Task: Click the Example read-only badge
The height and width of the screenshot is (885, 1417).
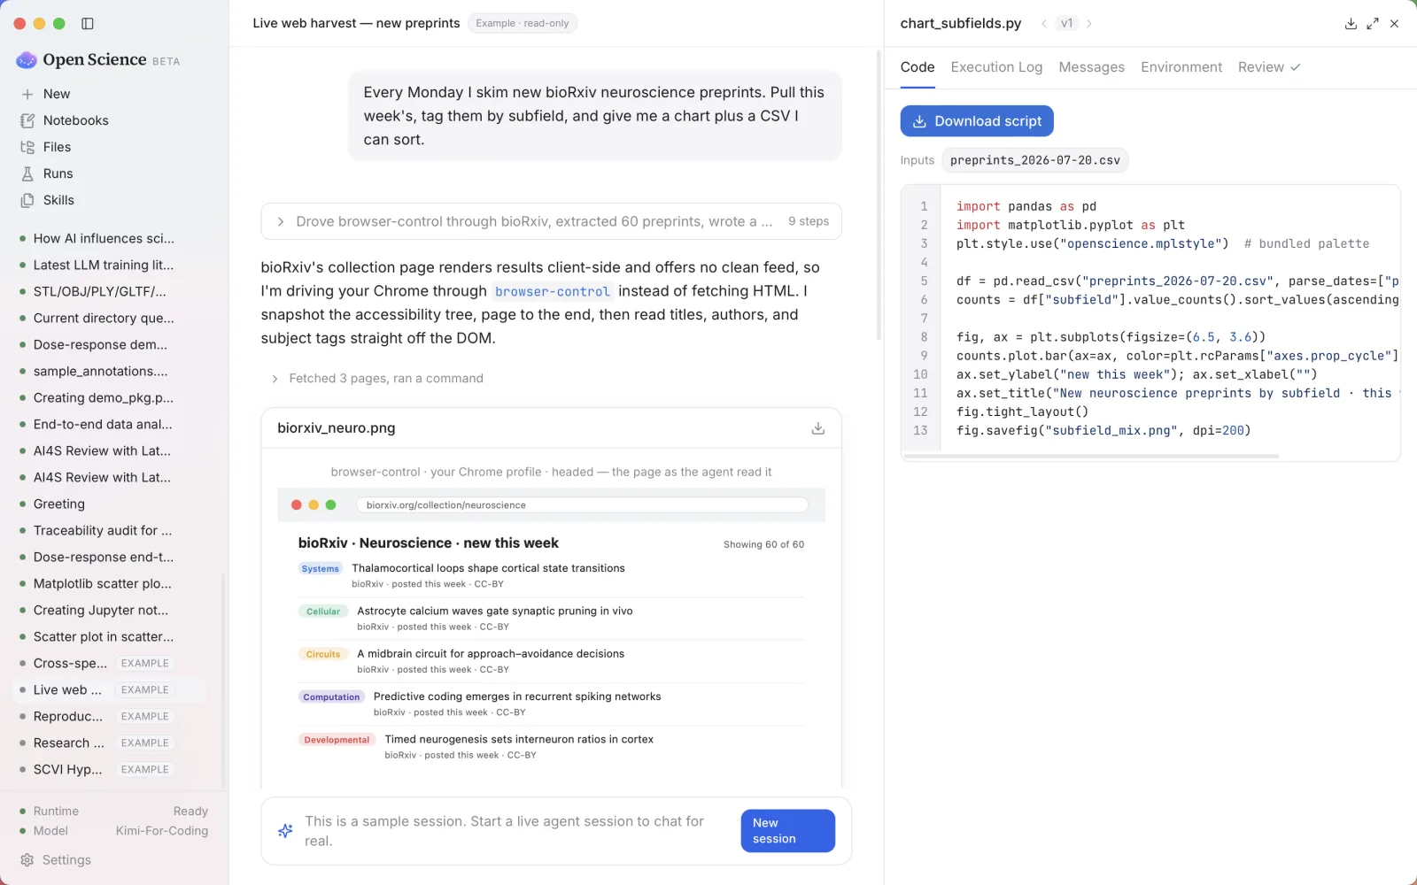Action: [x=523, y=24]
